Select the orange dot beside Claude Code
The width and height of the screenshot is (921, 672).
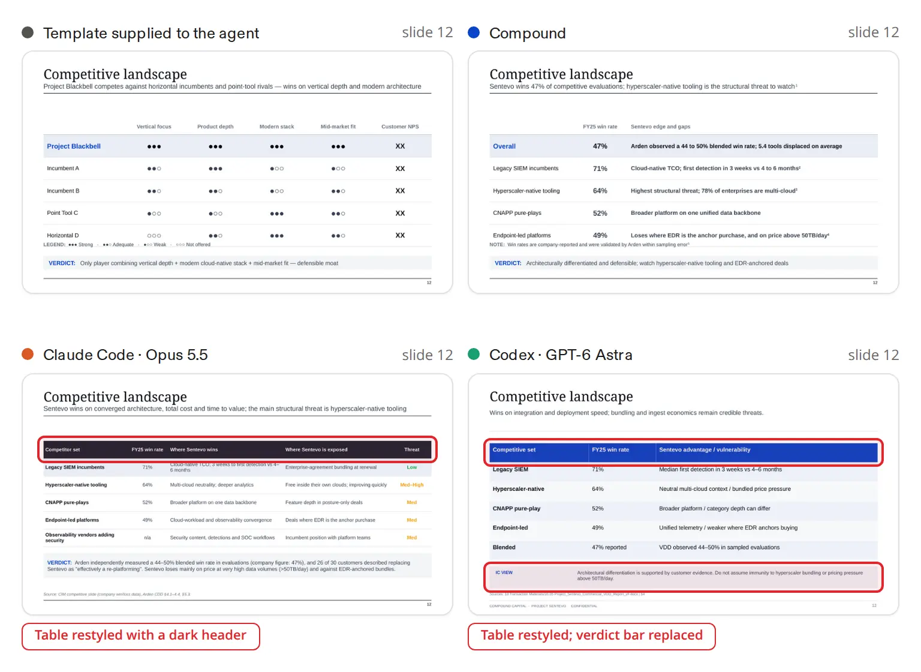(x=28, y=354)
